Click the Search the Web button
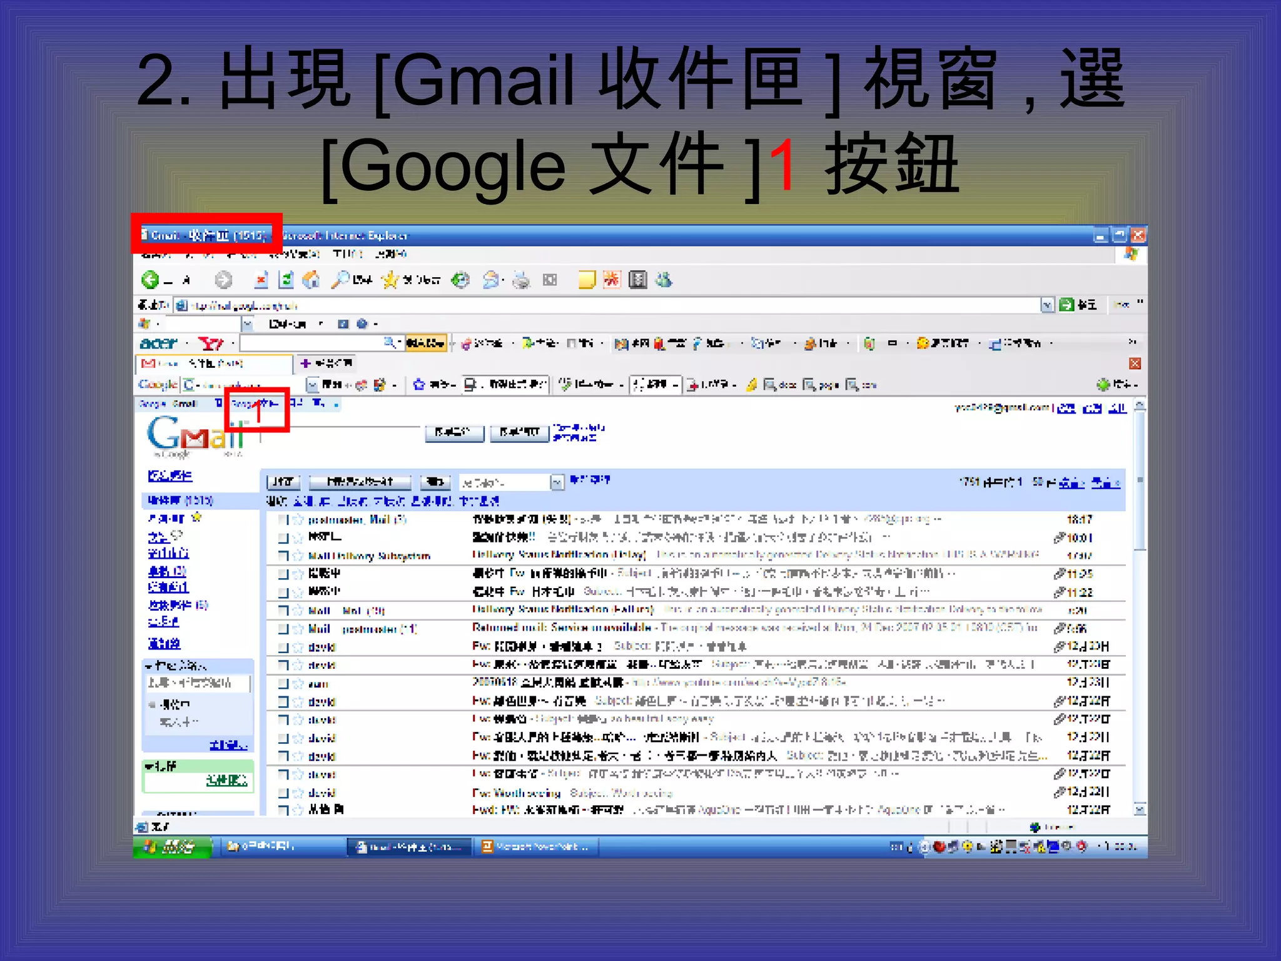 519,432
